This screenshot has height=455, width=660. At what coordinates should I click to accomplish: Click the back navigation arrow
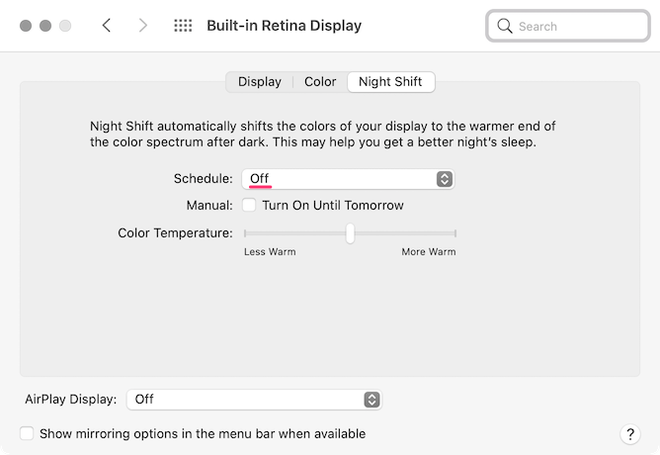coord(107,26)
